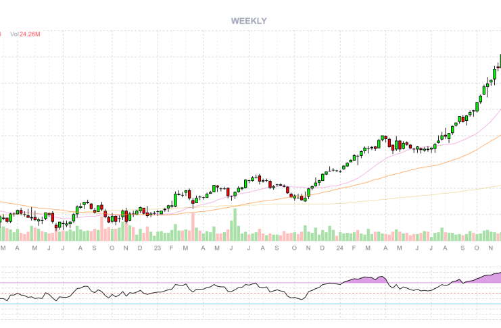Screen dimensions: 501x328
Task: Click the blue oversold line in oscillator panel
Action: [203, 304]
